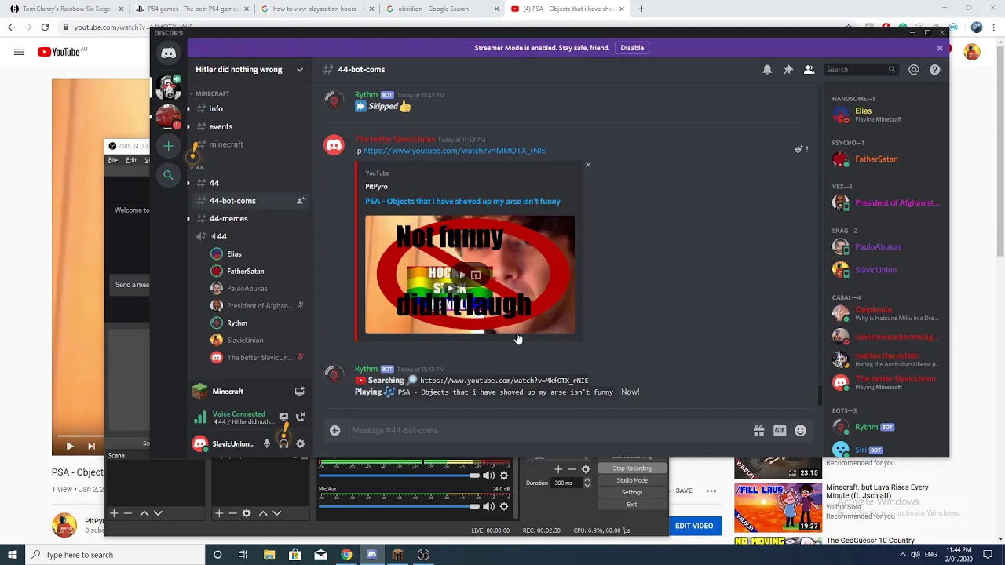Select the 44-memes channel
The height and width of the screenshot is (565, 1005).
pos(228,218)
